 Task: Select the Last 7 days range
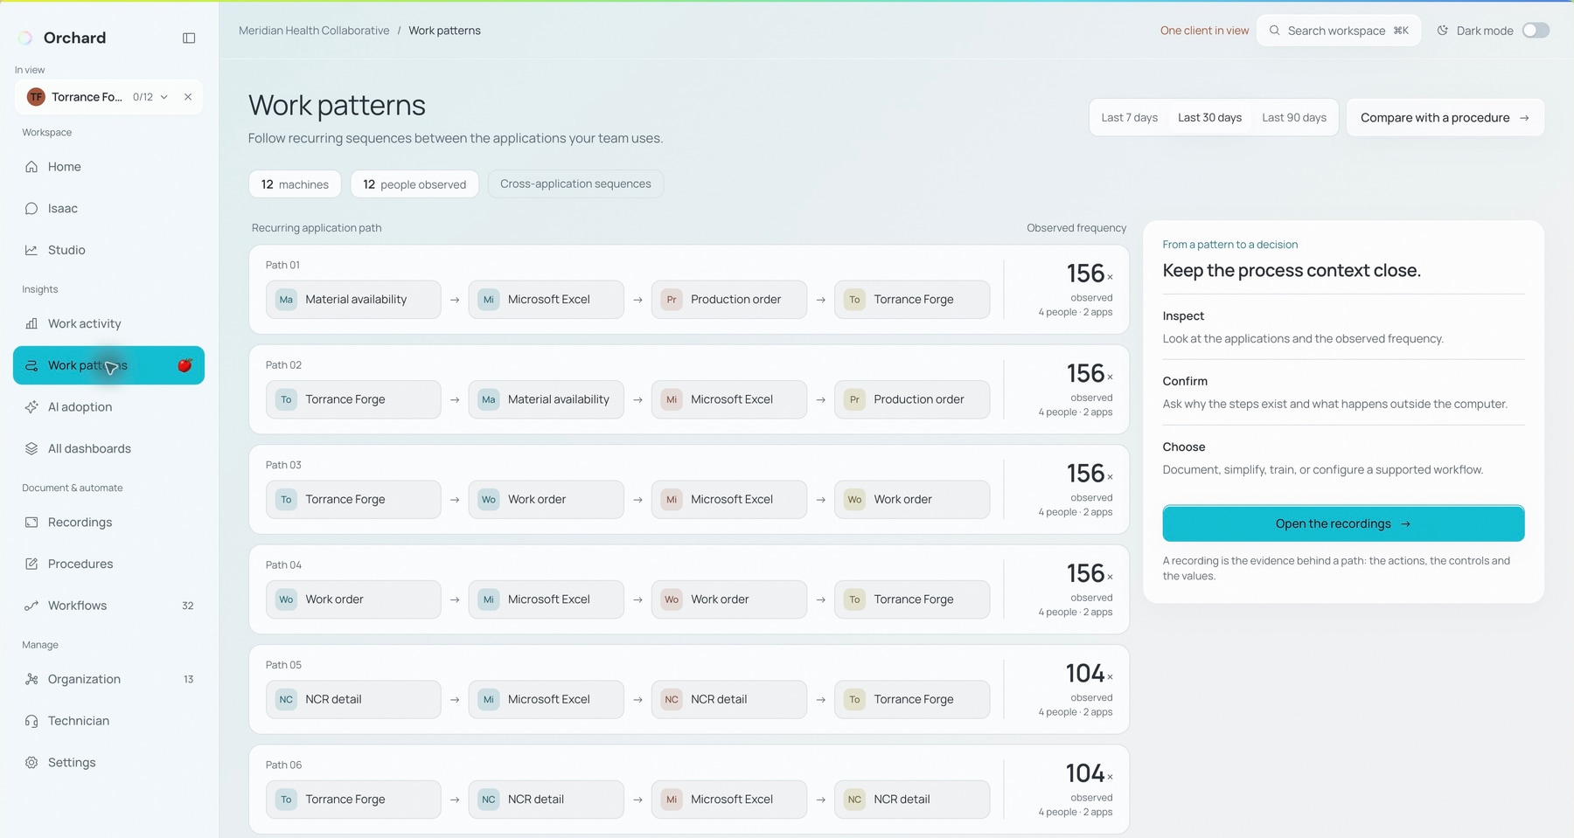point(1129,117)
